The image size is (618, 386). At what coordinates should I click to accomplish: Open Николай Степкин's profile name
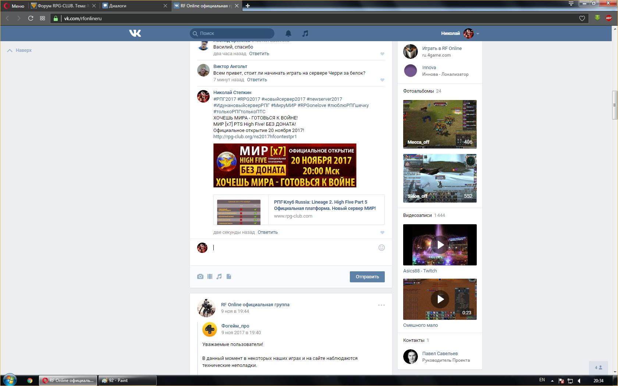tap(232, 93)
